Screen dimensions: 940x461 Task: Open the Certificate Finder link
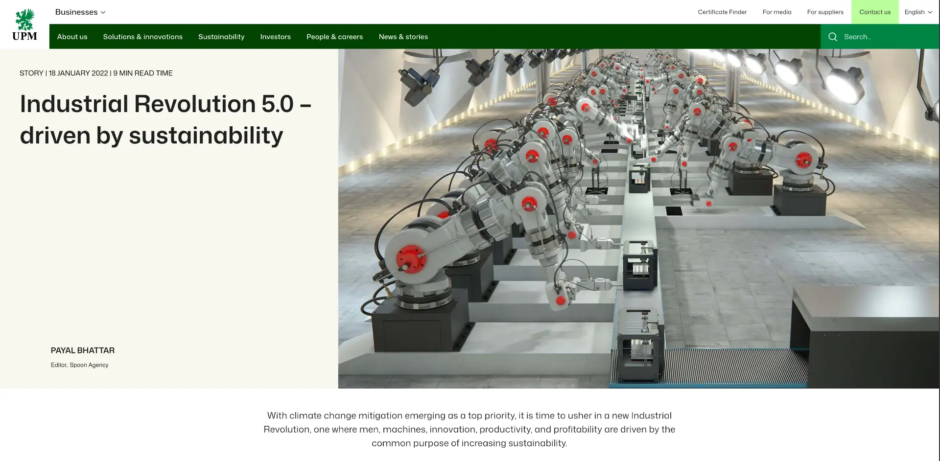coord(722,12)
